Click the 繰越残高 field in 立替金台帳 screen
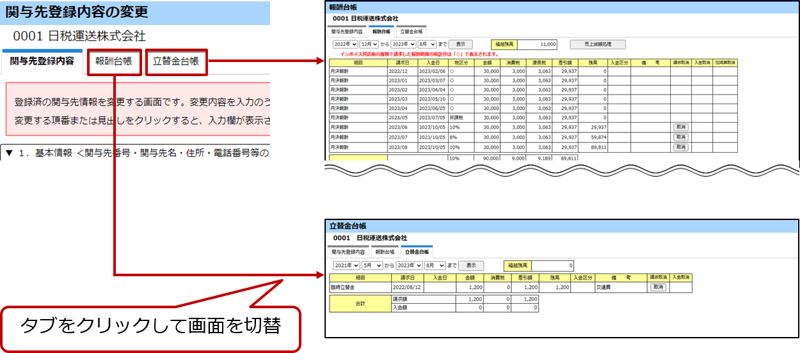The height and width of the screenshot is (353, 800). tap(552, 265)
